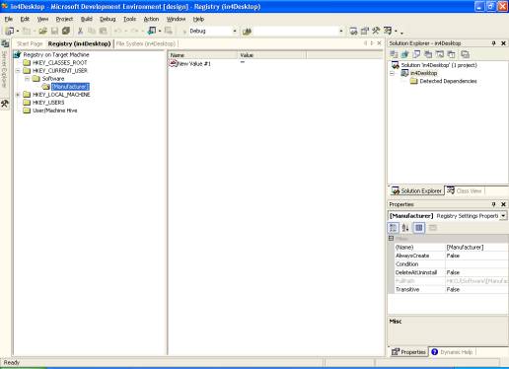Collapse the Misc category in Properties
The width and height of the screenshot is (509, 369).
[391, 238]
